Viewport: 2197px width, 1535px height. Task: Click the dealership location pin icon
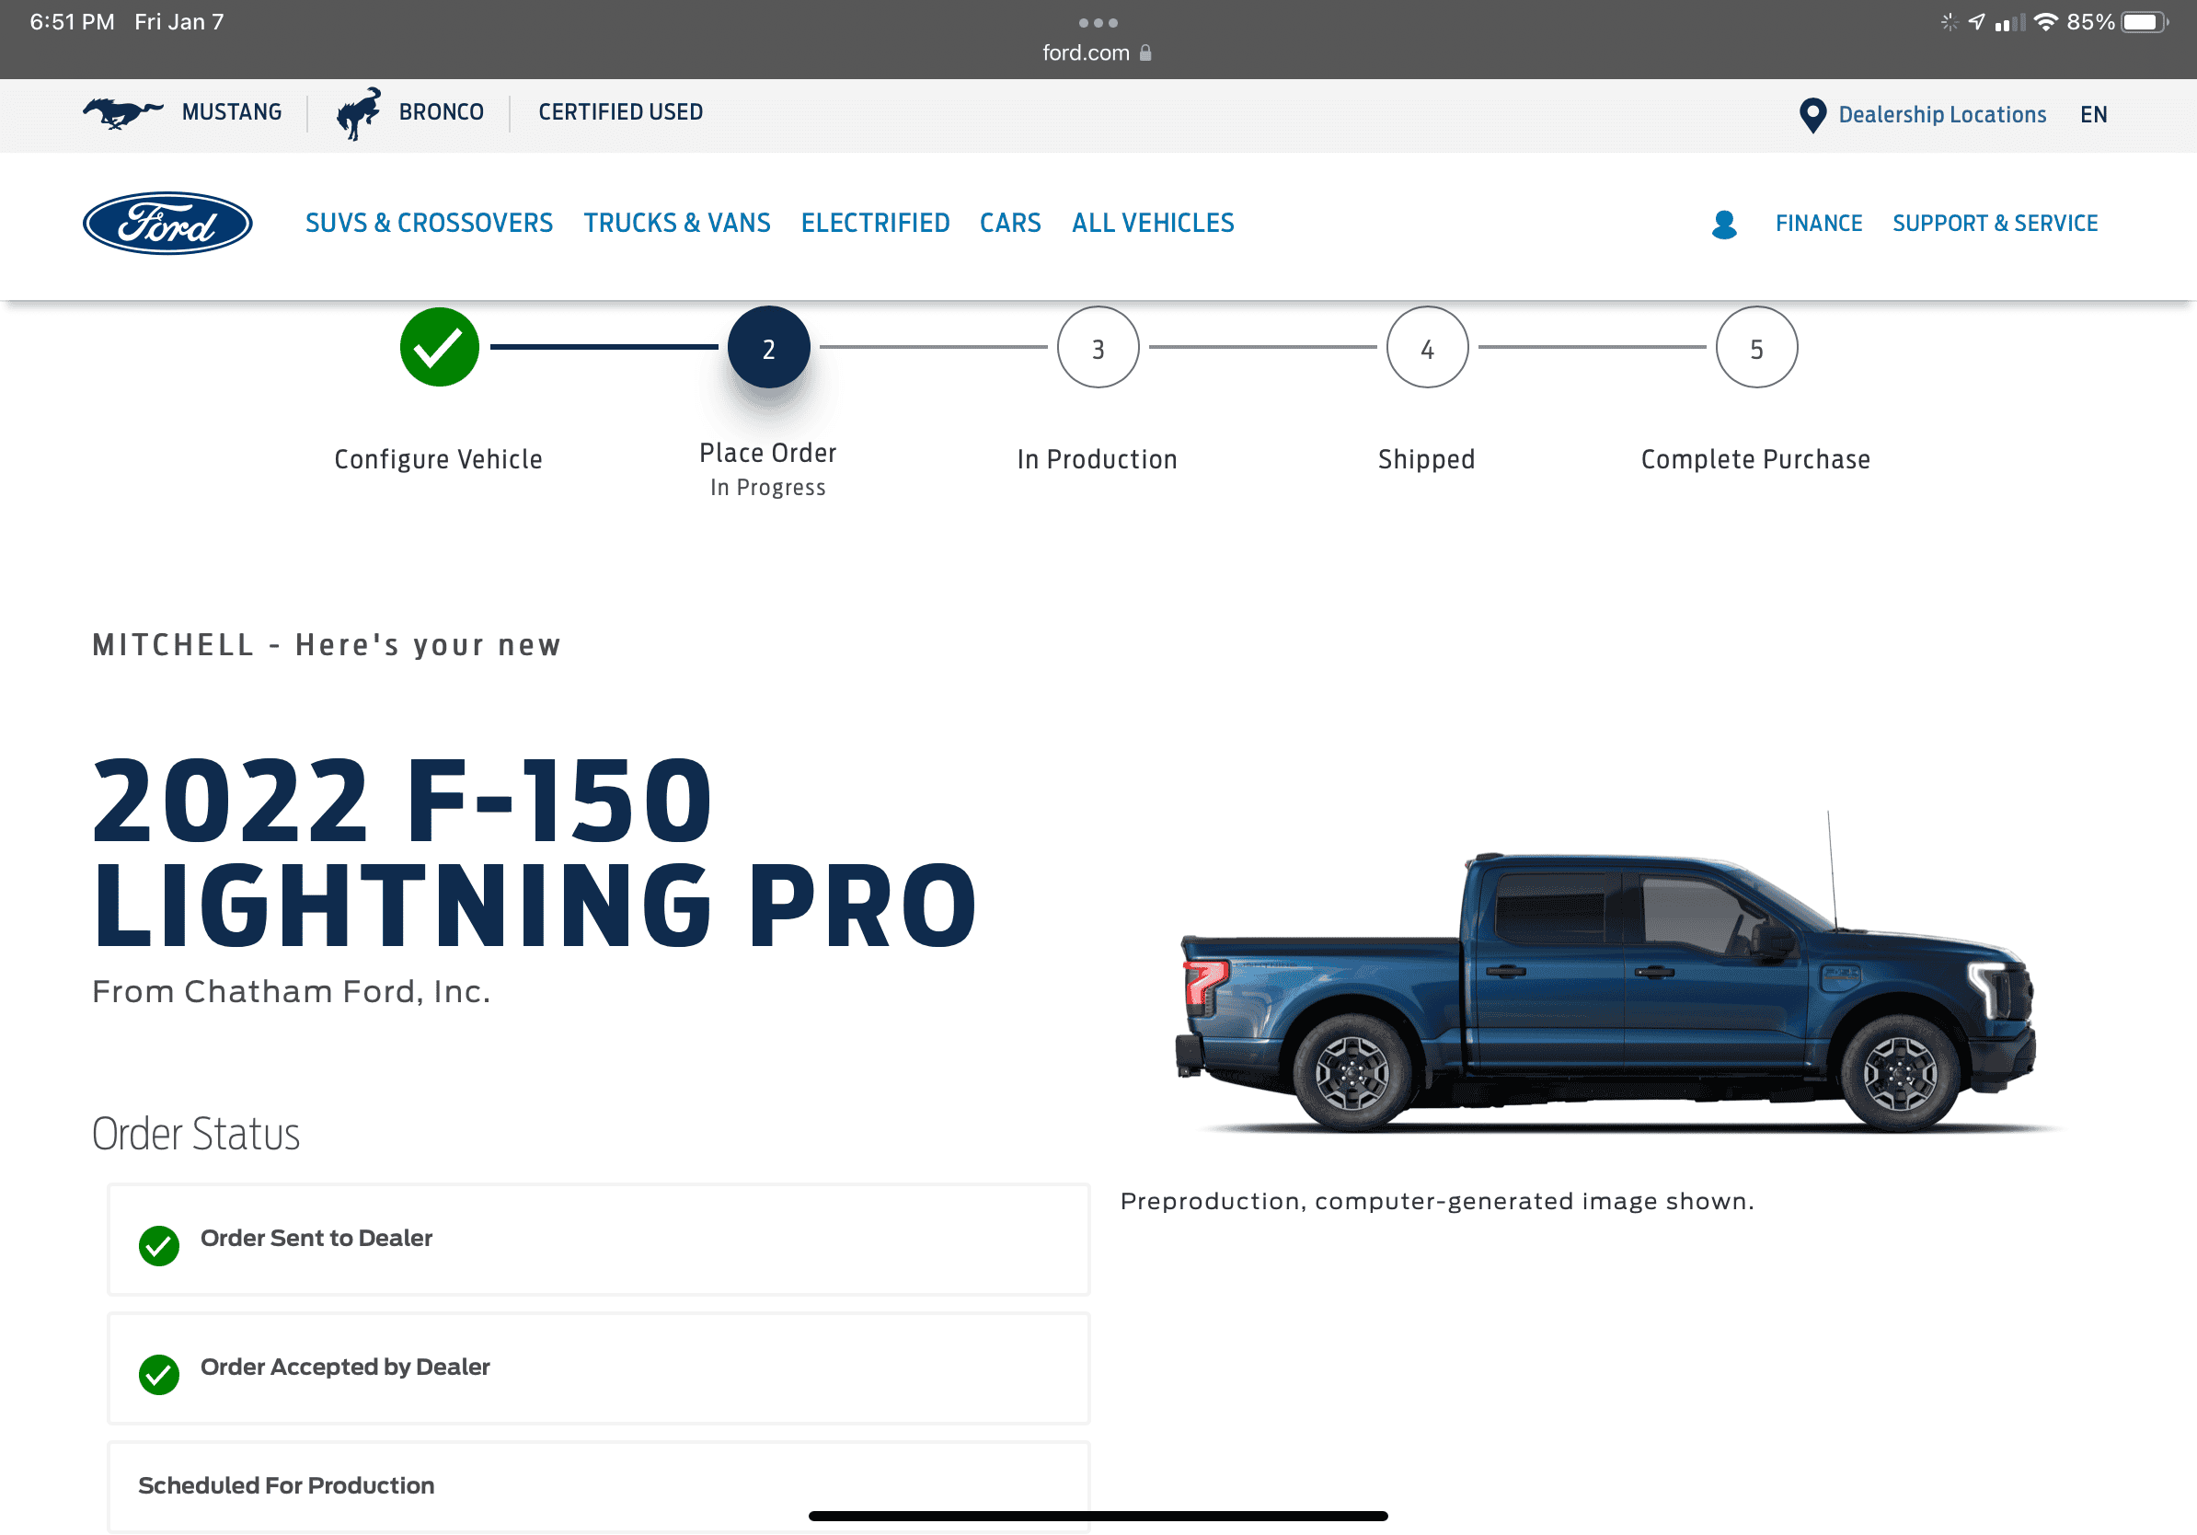pos(1812,115)
